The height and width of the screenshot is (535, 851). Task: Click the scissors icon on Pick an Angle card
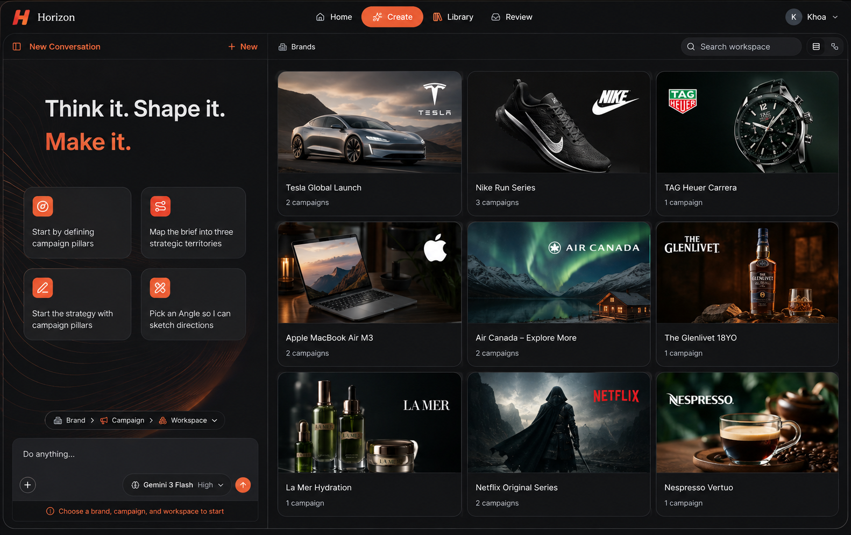(x=160, y=287)
